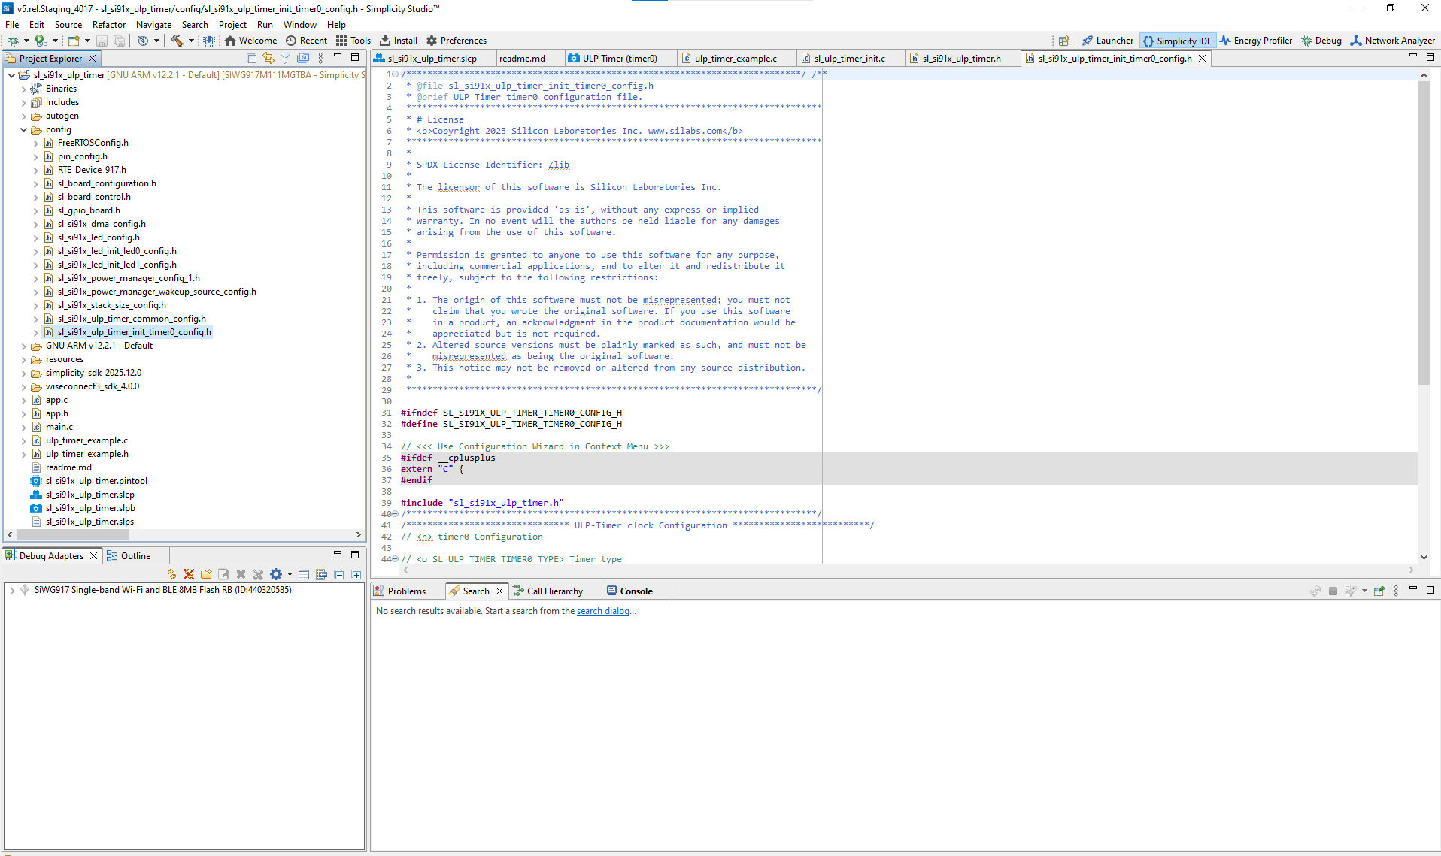Toggle Link with Editor in Project Explorer
This screenshot has height=856, width=1441.
[x=268, y=57]
